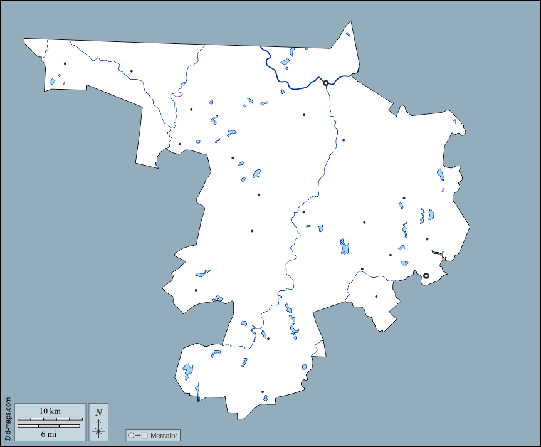
Task: Select the large lake in the southwestern lobe
Action: [187, 371]
